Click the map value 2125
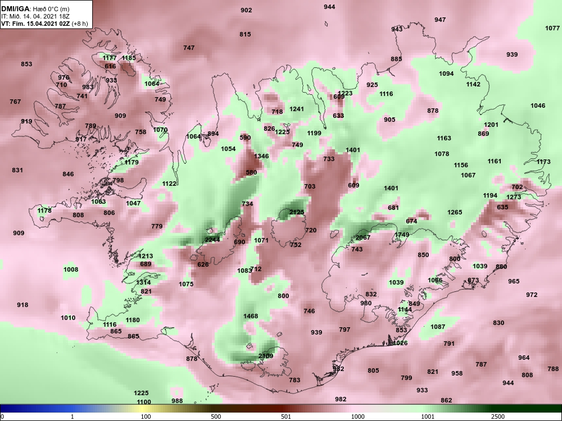Screen dimensions: 562x421 click(x=297, y=212)
